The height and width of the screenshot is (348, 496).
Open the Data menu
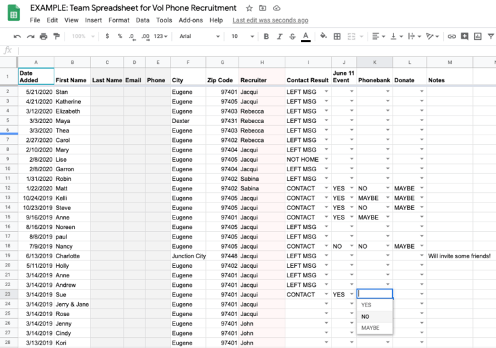(x=143, y=20)
